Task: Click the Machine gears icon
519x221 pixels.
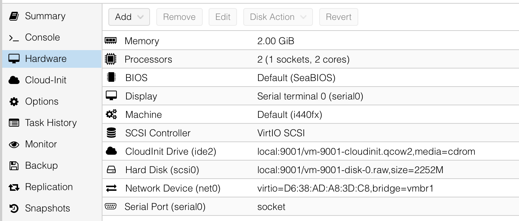Action: click(111, 114)
